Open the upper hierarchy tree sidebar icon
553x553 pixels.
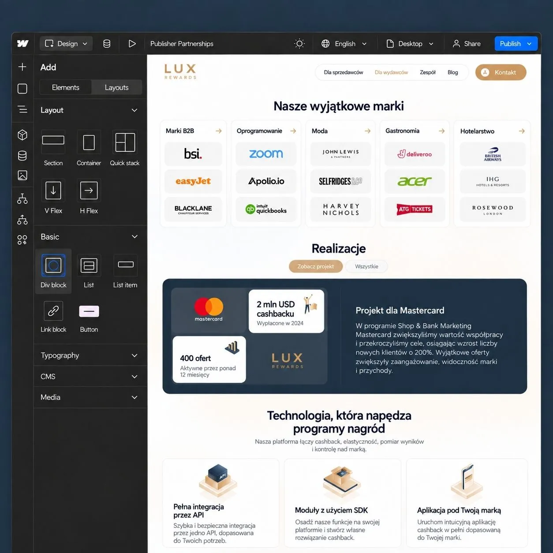coord(22,198)
